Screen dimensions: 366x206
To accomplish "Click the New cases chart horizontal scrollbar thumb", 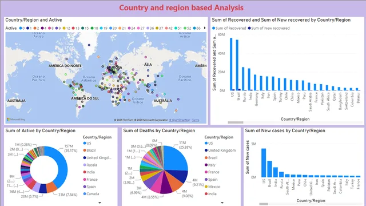I will click(x=264, y=204).
